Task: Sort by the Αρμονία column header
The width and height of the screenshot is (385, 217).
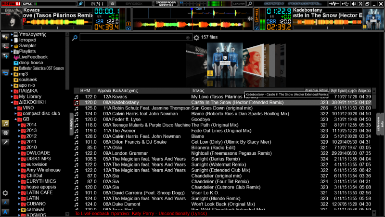Action: [104, 91]
